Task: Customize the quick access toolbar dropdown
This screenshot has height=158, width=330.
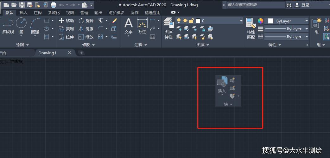Action: tap(91, 5)
